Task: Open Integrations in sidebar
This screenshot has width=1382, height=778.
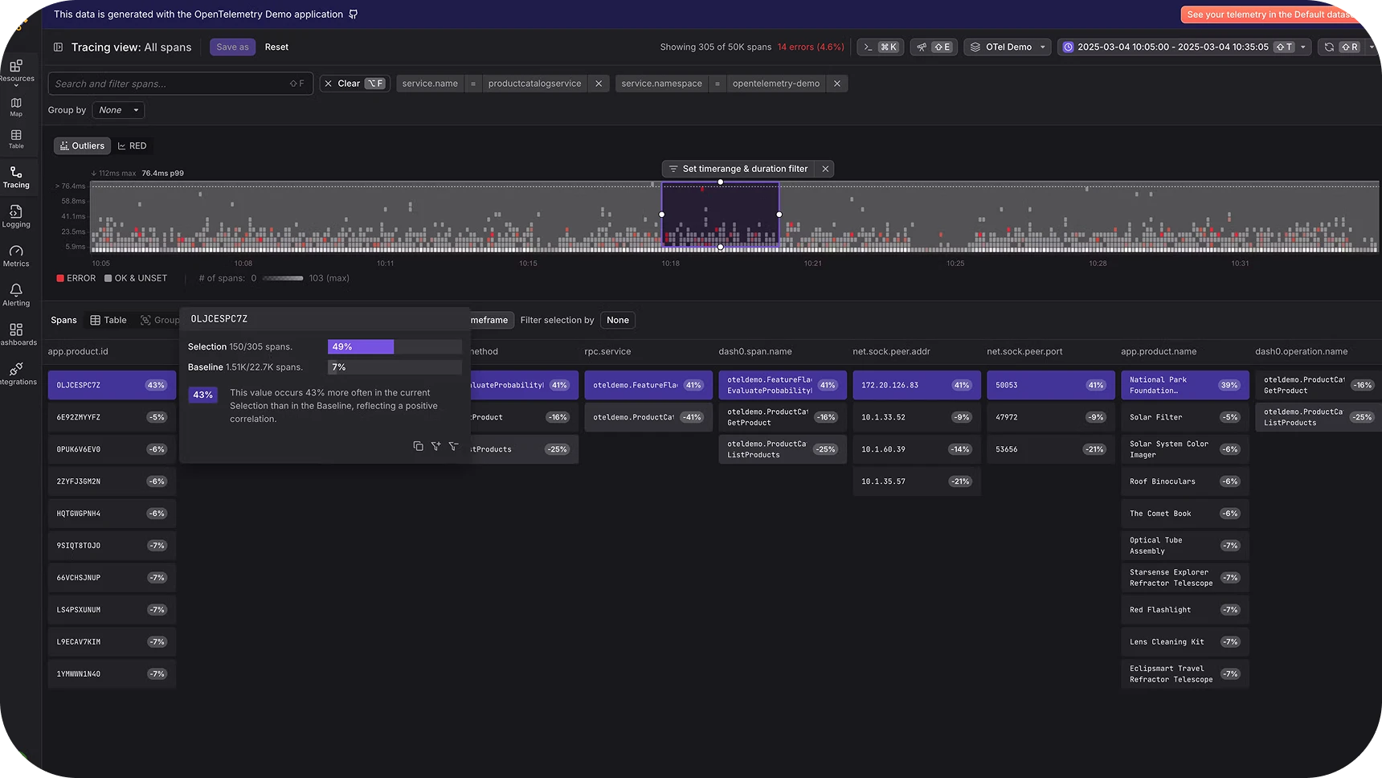Action: [x=16, y=374]
